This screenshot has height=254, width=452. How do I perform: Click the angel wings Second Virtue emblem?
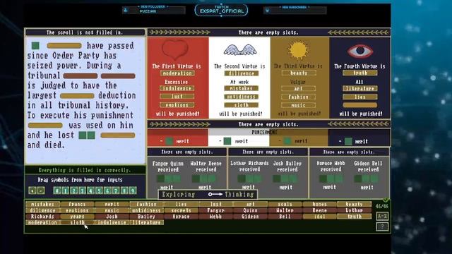[x=240, y=50]
